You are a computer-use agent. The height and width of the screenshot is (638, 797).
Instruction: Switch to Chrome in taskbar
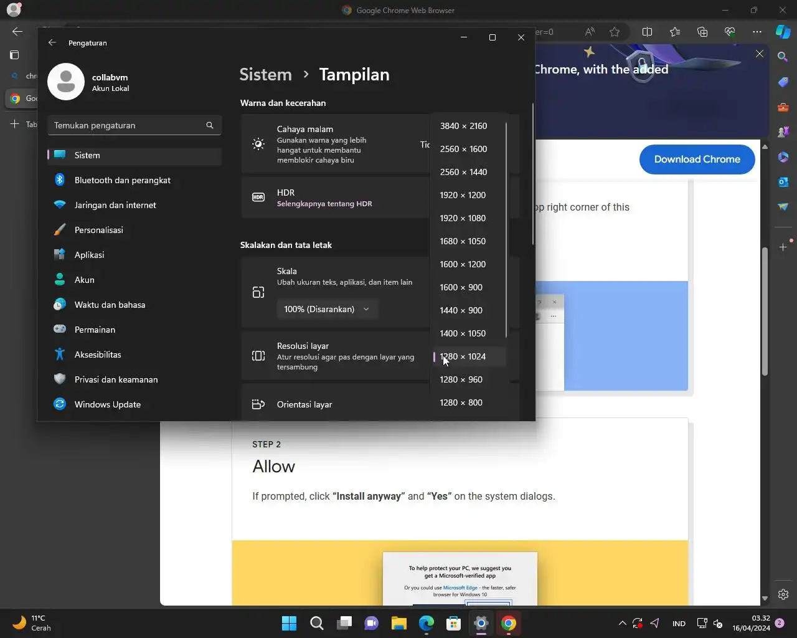click(x=509, y=623)
